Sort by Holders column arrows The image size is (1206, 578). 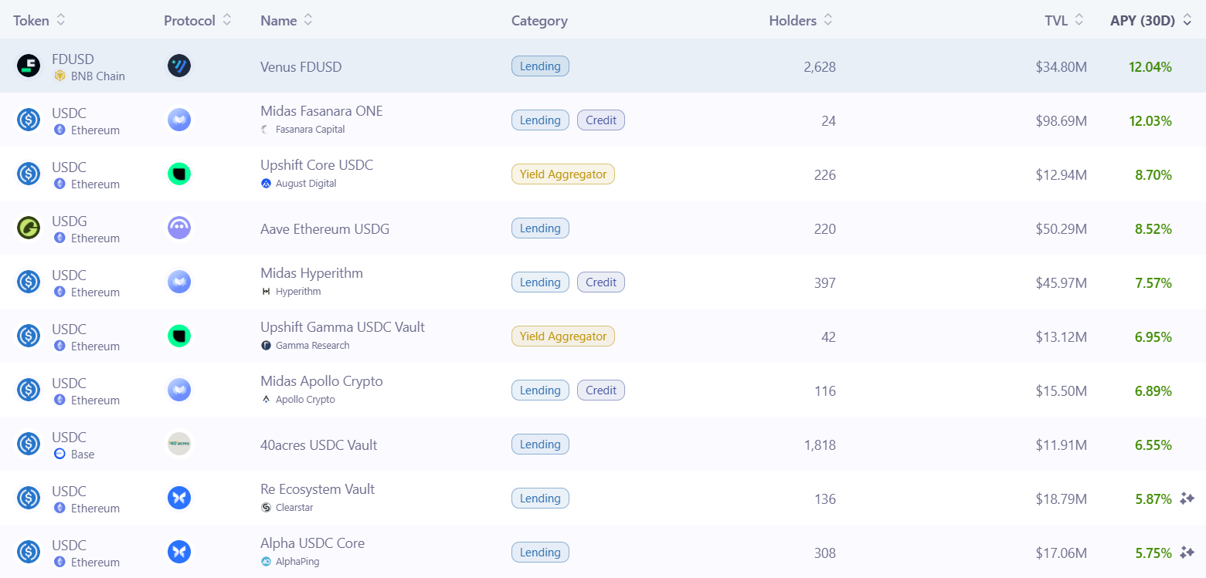828,21
